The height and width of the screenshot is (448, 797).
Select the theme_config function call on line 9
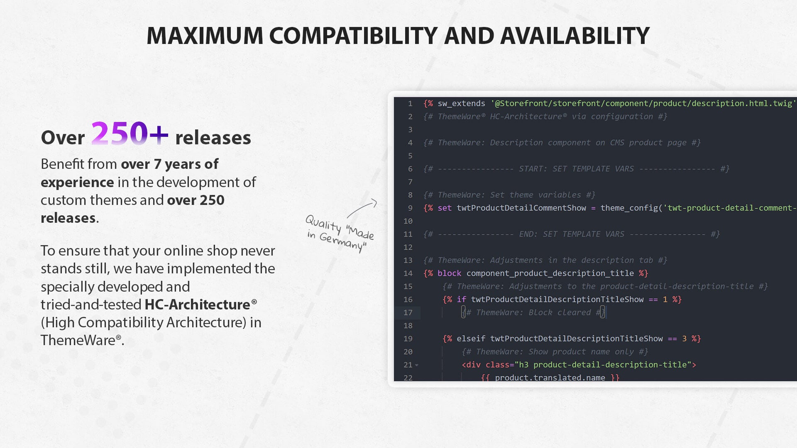(x=628, y=207)
